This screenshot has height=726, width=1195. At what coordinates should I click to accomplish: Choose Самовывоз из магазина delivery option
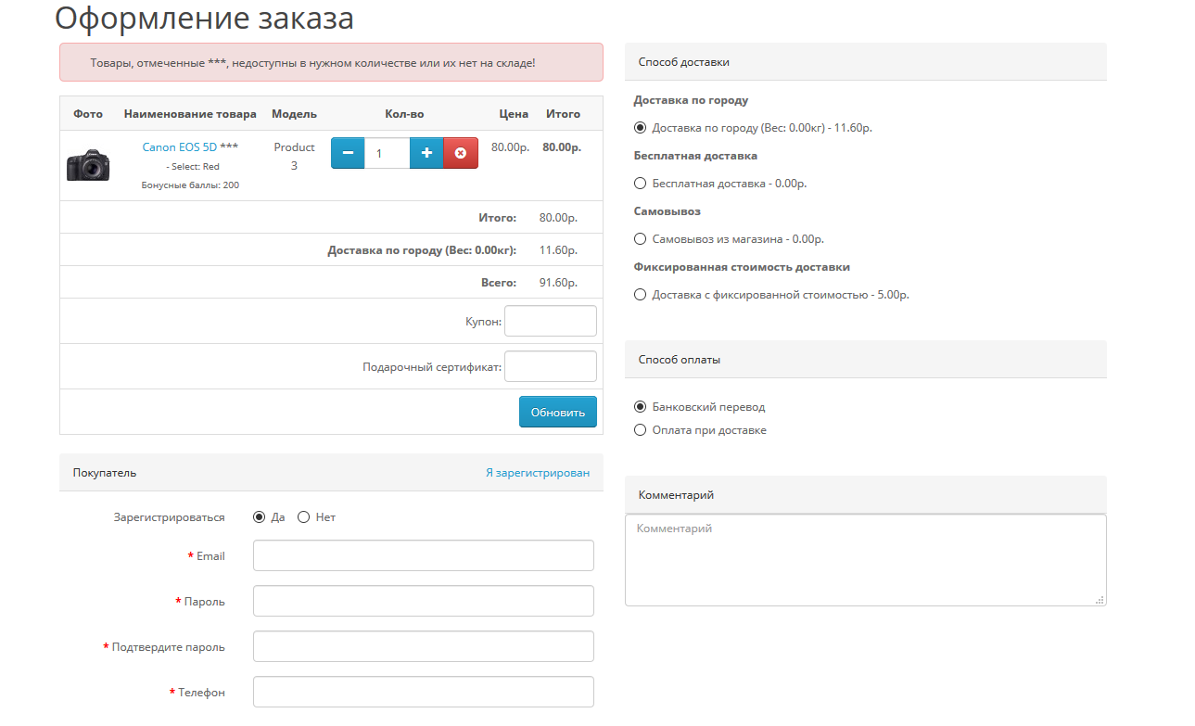(x=640, y=239)
